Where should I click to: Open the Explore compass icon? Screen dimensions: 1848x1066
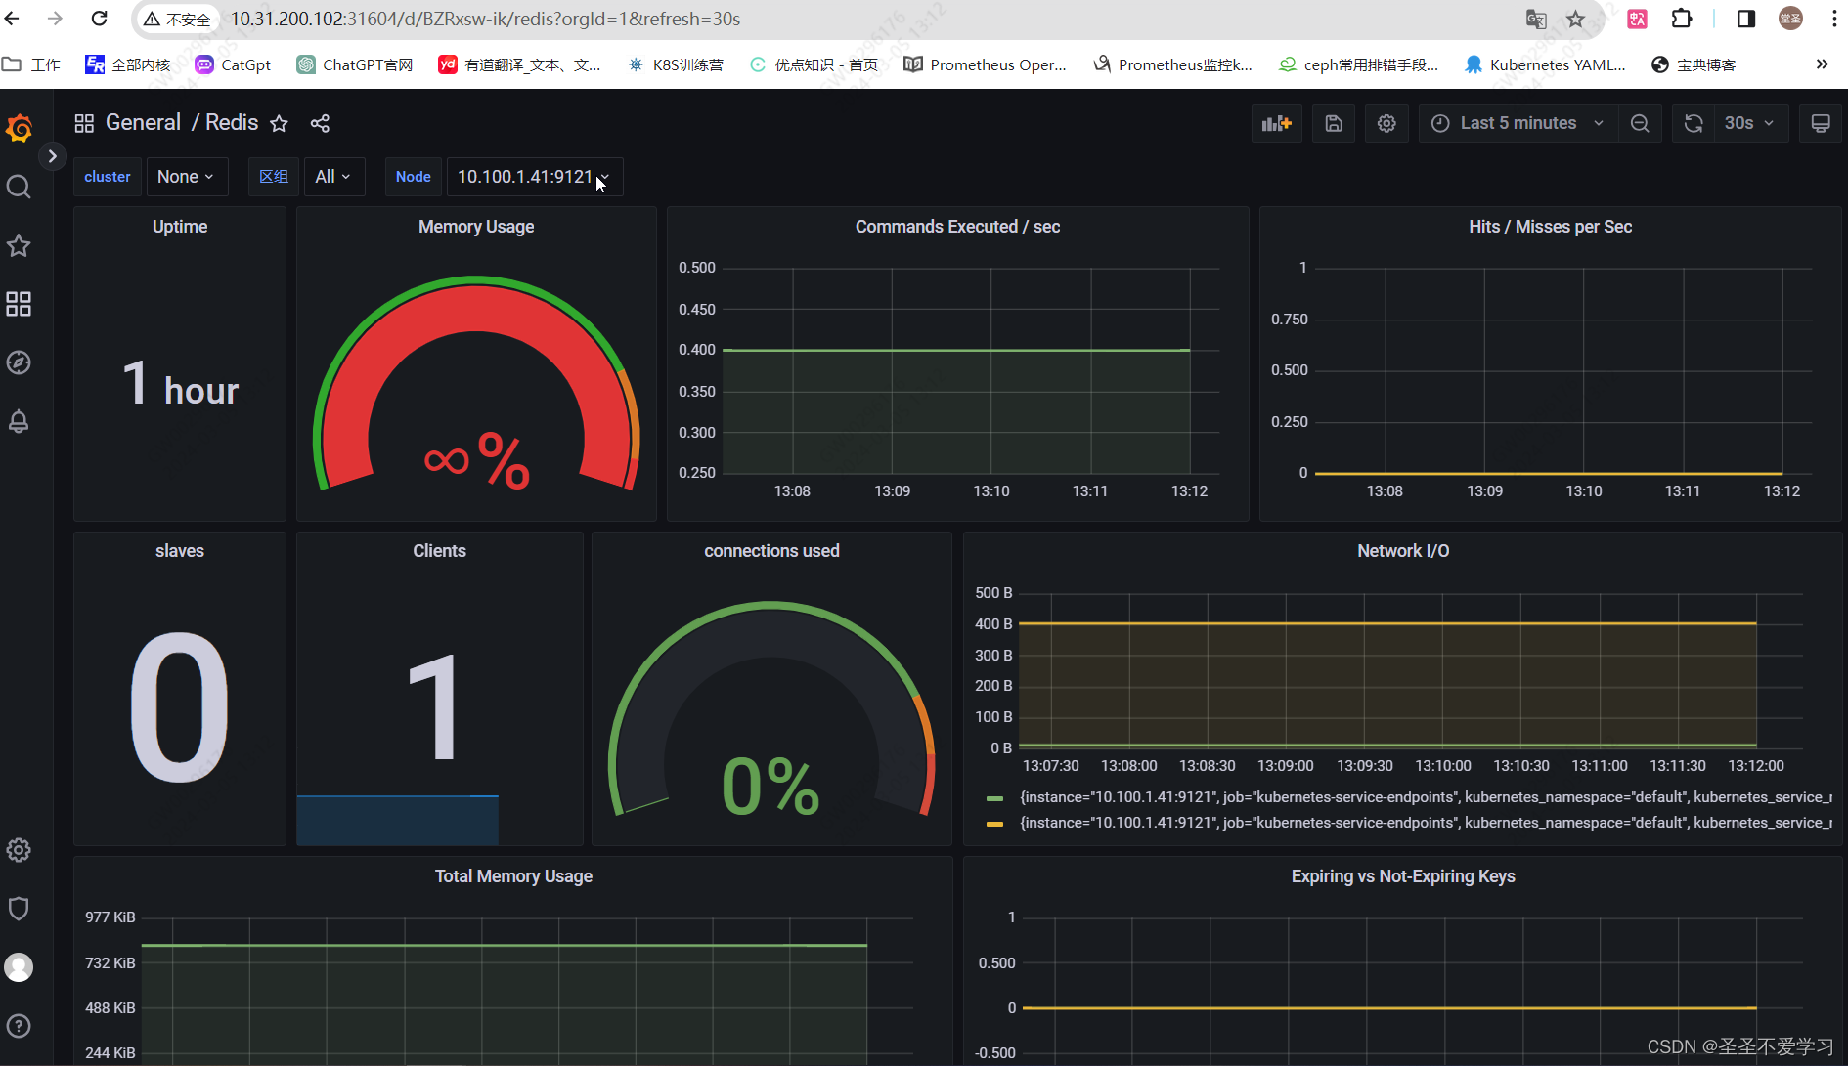[x=19, y=362]
